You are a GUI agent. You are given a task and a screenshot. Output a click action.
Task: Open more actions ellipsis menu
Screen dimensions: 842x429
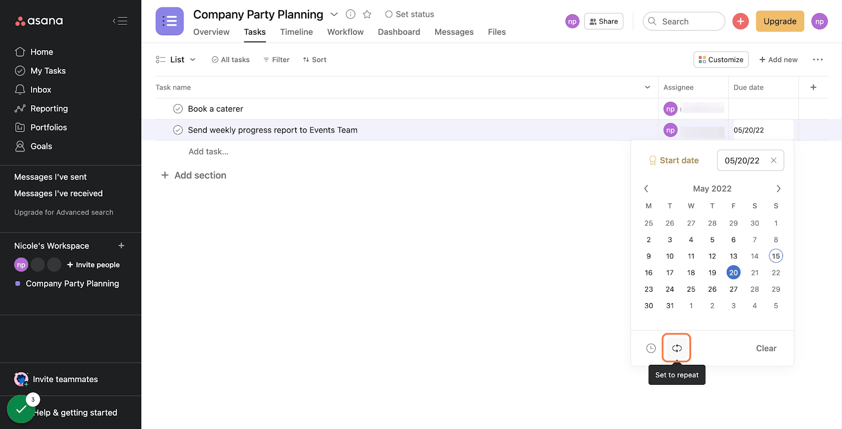(818, 59)
